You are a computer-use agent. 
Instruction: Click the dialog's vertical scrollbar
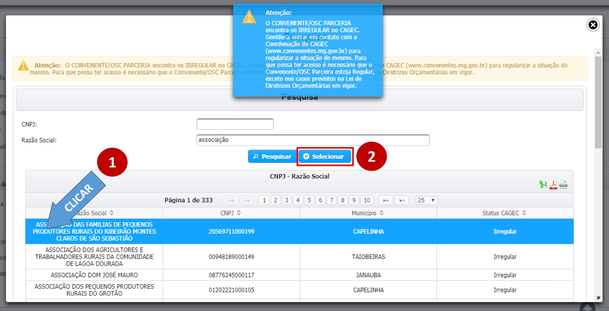point(598,102)
